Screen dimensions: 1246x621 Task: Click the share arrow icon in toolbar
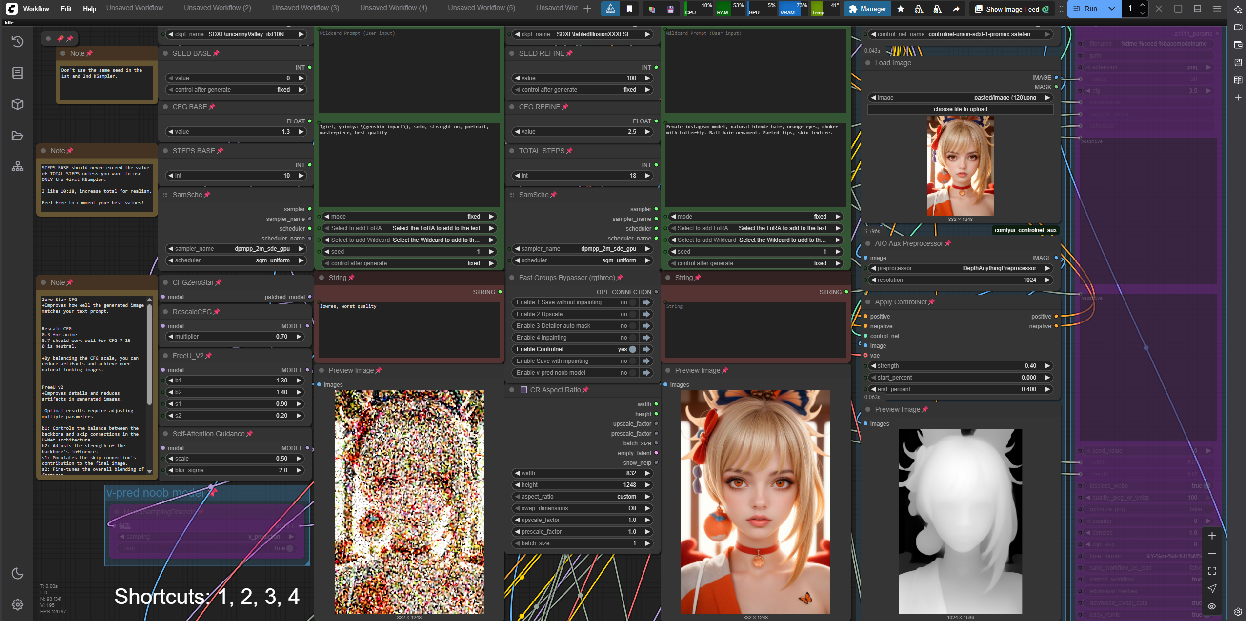click(x=956, y=9)
